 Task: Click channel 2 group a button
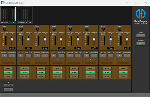click(x=21, y=55)
